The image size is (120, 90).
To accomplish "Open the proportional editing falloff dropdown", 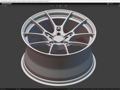I will click(68, 6).
